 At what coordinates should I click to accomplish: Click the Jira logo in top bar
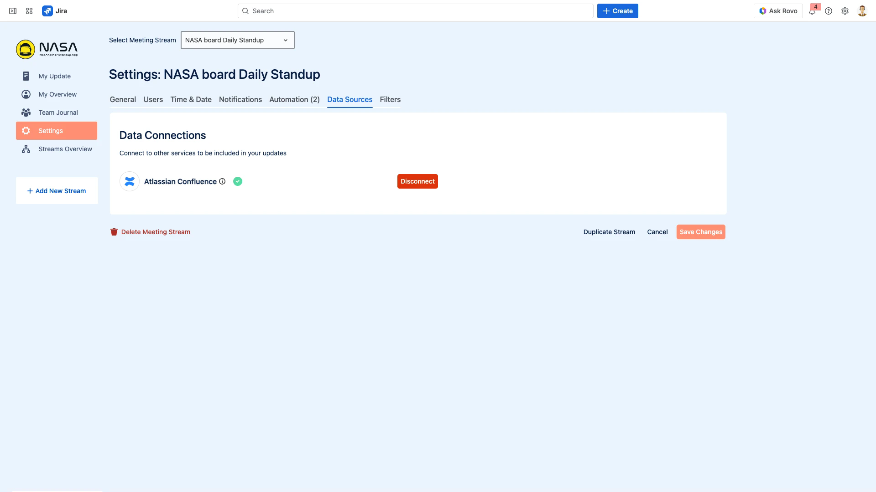click(48, 10)
